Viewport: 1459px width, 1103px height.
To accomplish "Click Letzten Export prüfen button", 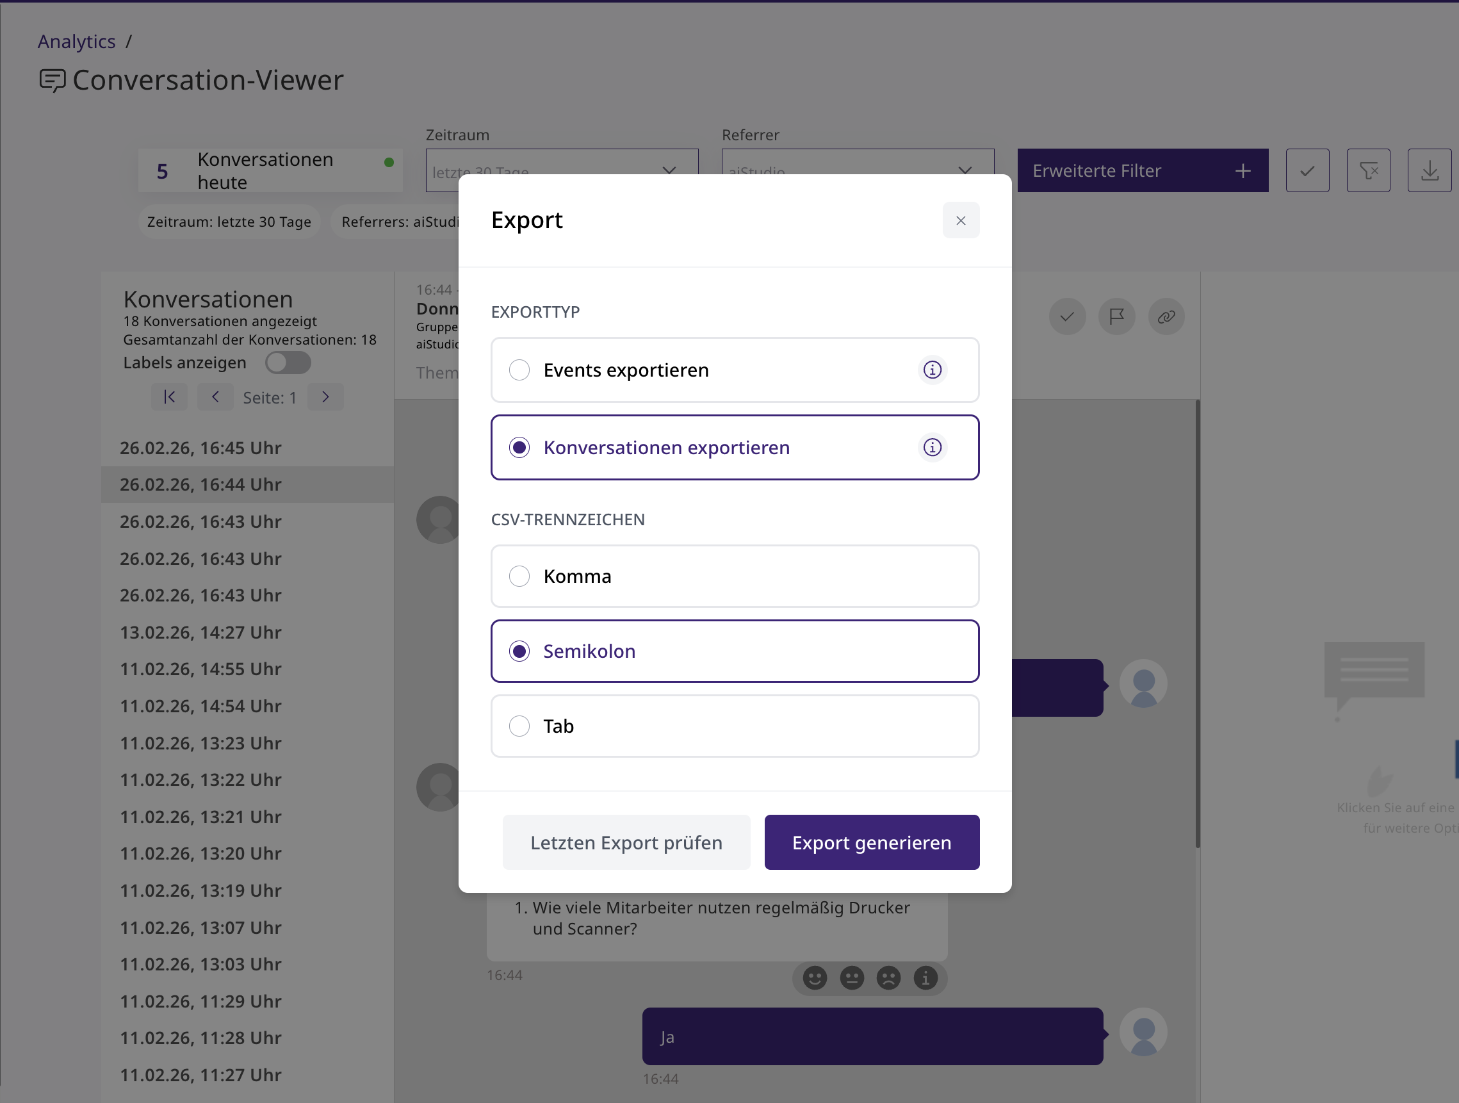I will pos(626,842).
